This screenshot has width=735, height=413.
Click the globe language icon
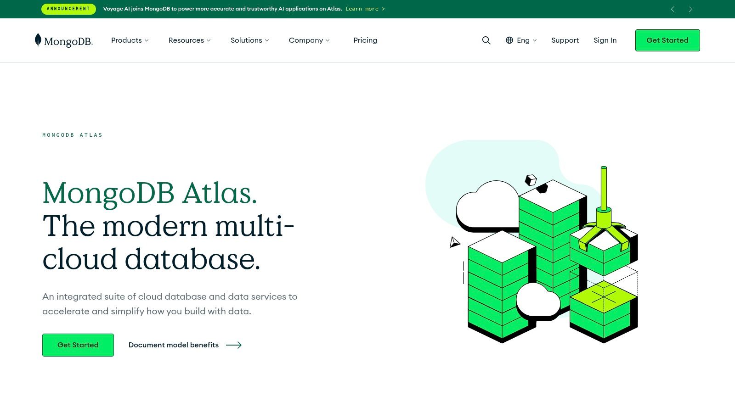coord(509,40)
